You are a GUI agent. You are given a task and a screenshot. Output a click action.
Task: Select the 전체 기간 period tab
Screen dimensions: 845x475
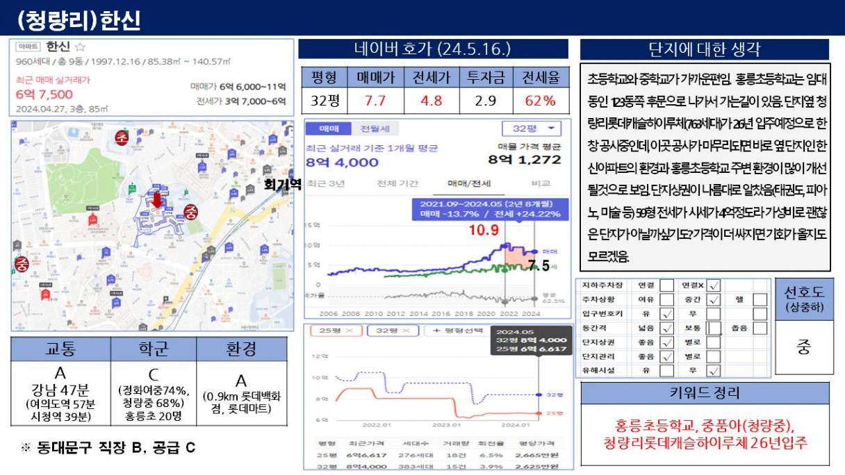[x=397, y=183]
